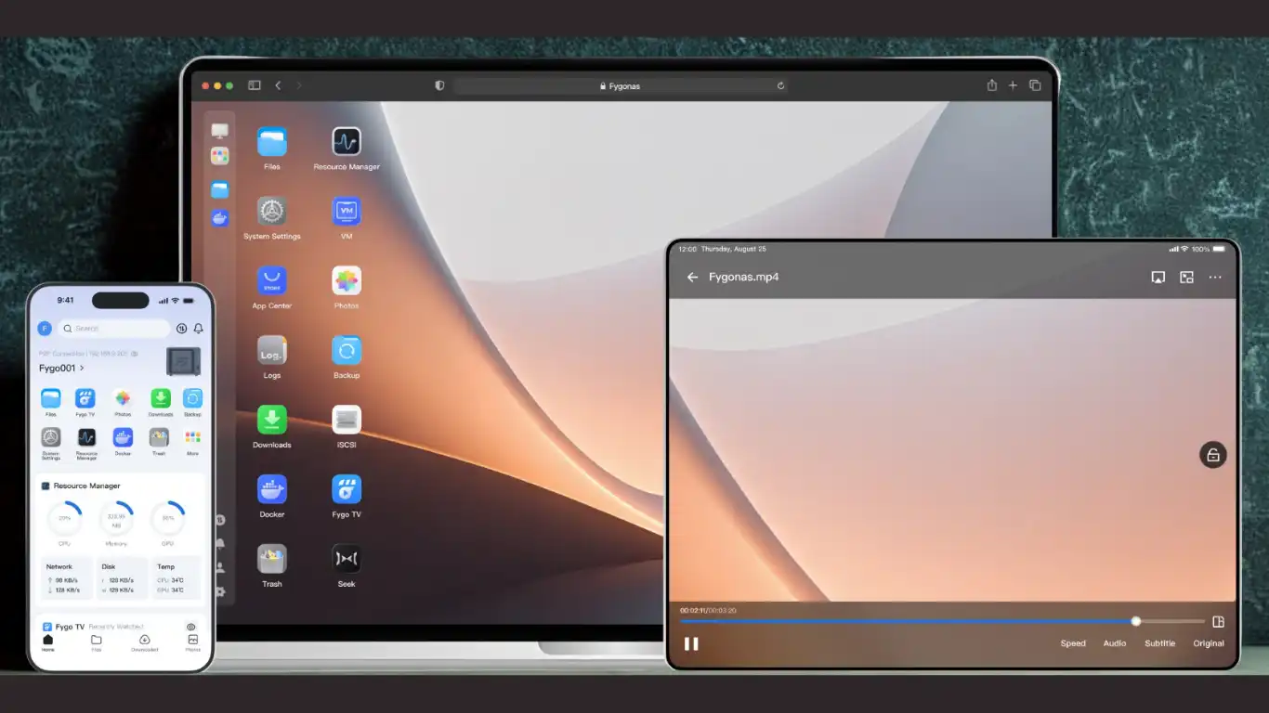Open the Backup app on the laptop desktop
The width and height of the screenshot is (1269, 713).
[347, 351]
